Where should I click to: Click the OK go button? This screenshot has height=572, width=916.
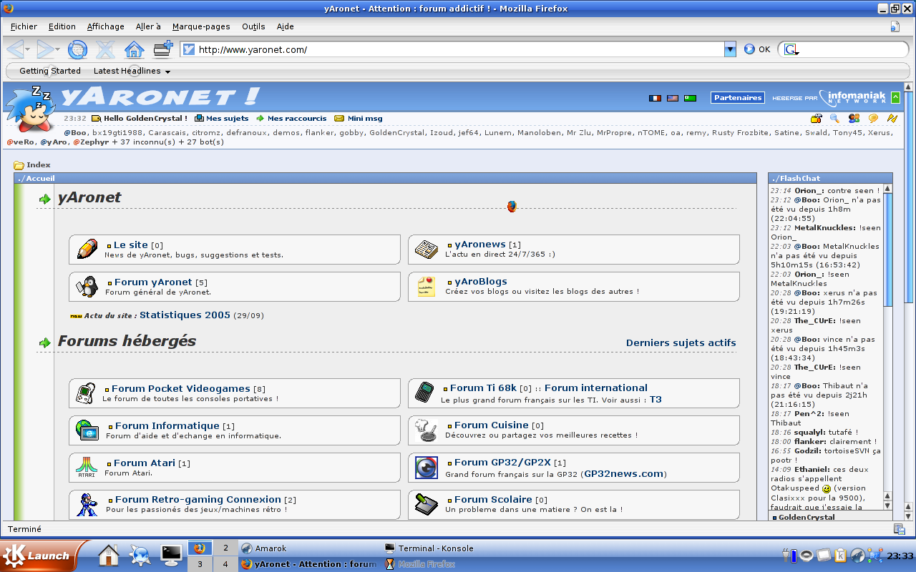[757, 49]
